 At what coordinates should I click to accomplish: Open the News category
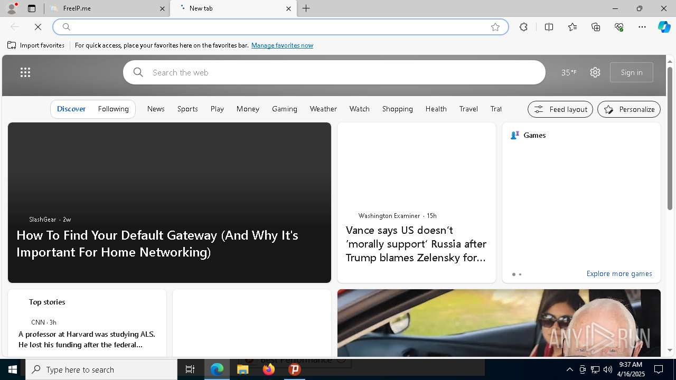(x=156, y=109)
